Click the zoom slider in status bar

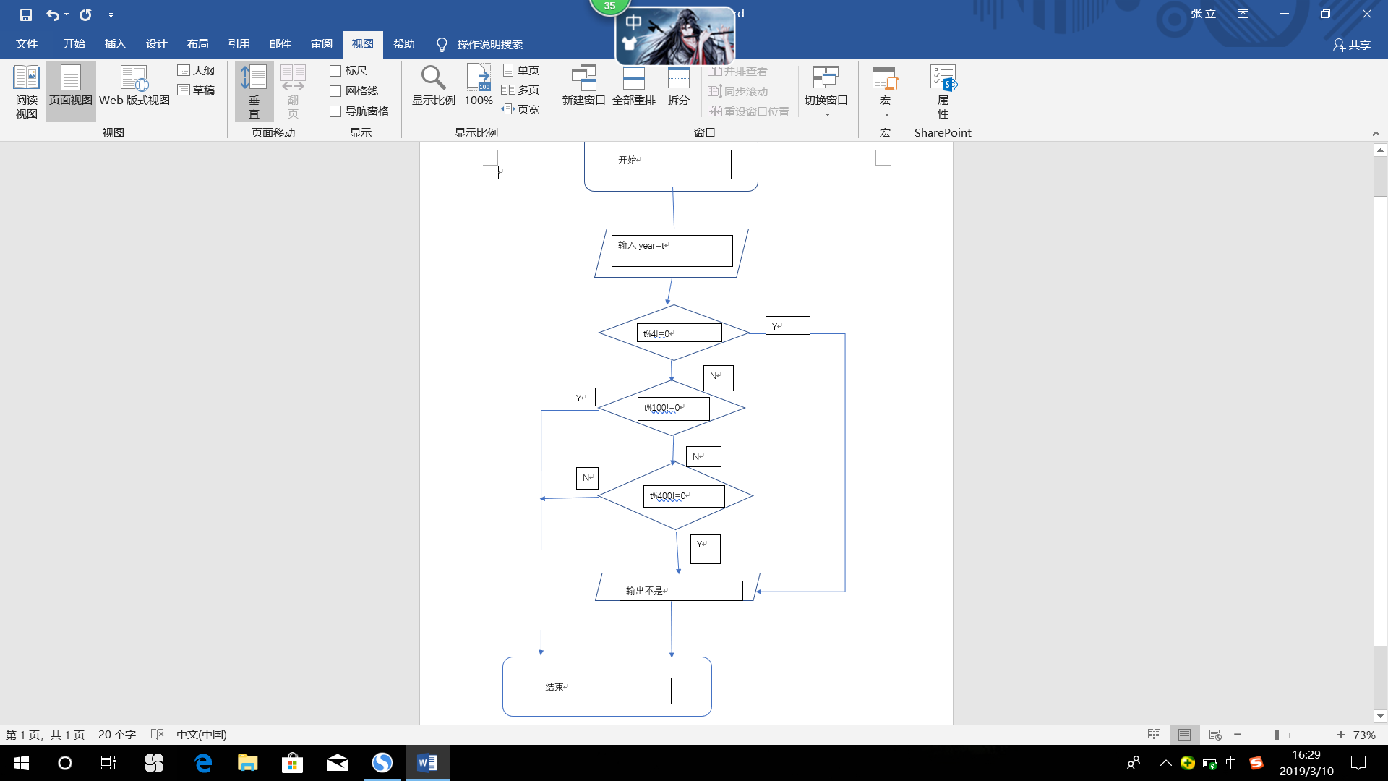pos(1277,735)
